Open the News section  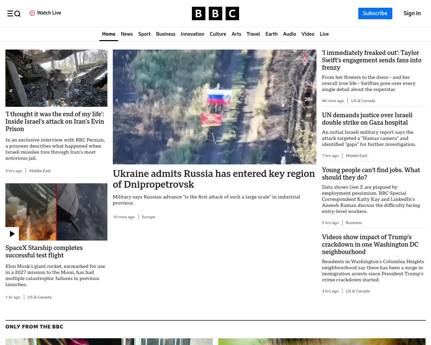point(127,34)
